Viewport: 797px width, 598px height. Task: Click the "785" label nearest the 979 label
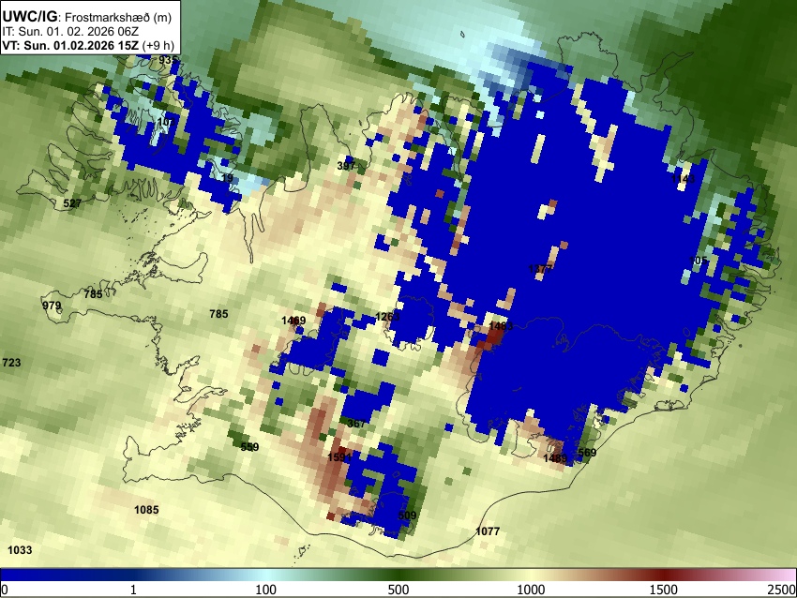click(93, 293)
